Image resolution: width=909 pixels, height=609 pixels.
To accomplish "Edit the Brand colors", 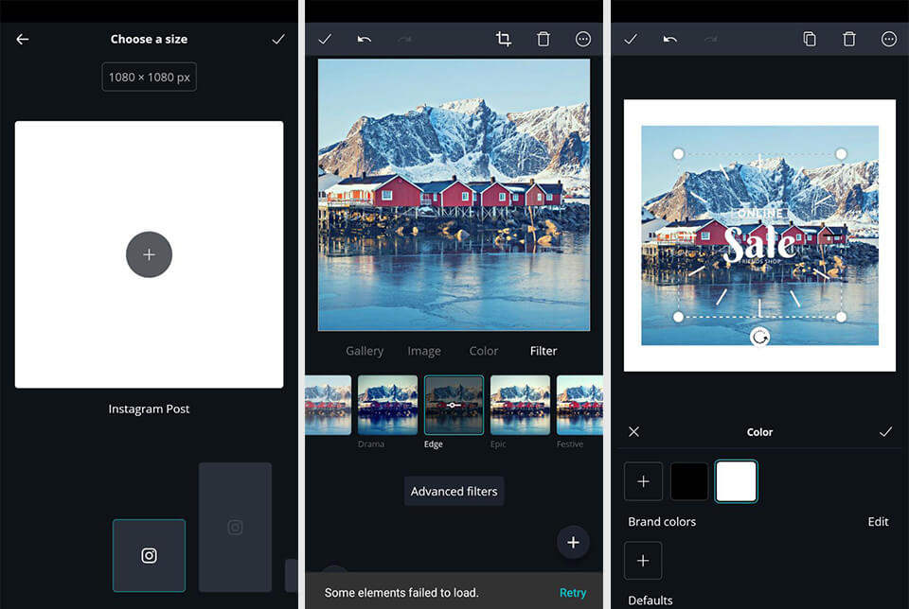I will point(878,522).
